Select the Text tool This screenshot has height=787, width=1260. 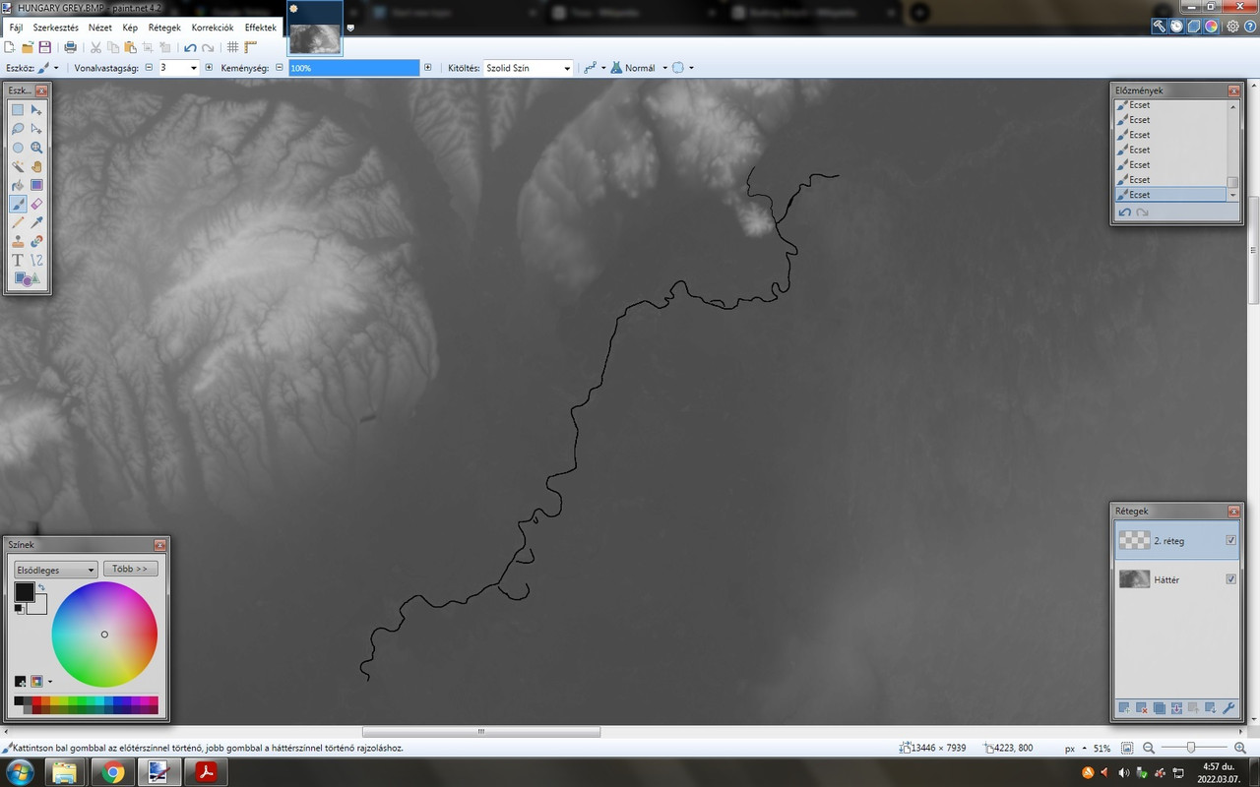pyautogui.click(x=18, y=260)
